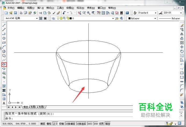
Task: Open the 编辑(E) menu
Action: pyautogui.click(x=21, y=8)
